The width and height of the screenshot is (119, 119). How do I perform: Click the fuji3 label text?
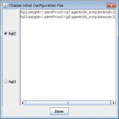(12, 82)
